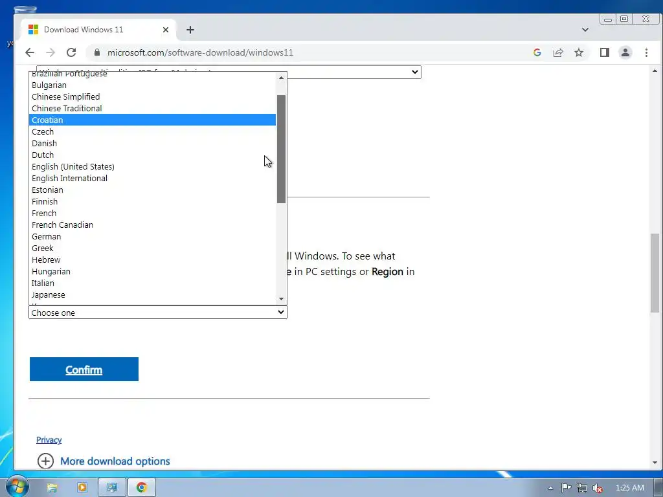Choose Hebrew from the list
This screenshot has height=497, width=663.
tap(152, 260)
